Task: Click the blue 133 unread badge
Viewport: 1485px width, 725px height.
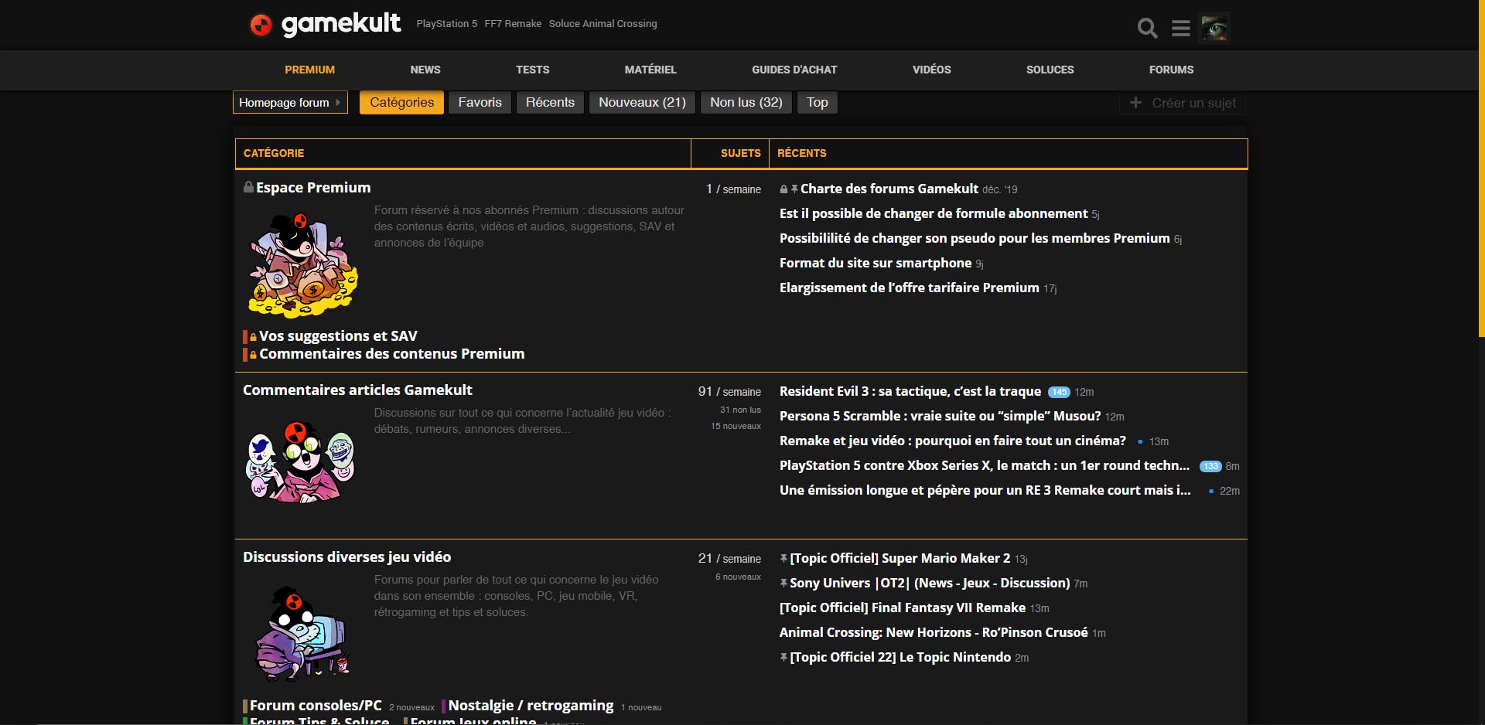Action: point(1210,466)
